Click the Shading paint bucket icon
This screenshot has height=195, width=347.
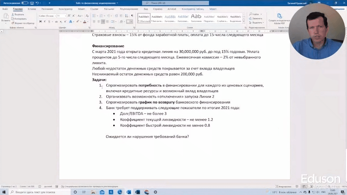121,22
